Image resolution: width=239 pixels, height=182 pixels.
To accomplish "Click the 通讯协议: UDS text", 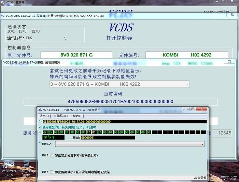I will click(20, 38).
